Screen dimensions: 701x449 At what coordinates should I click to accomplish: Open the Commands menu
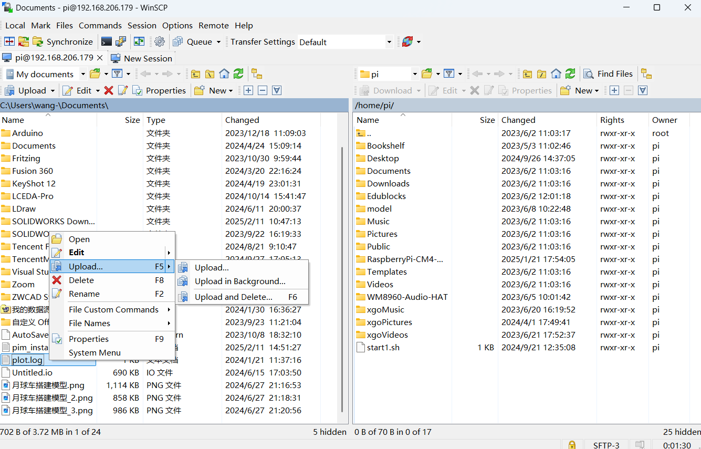click(100, 25)
